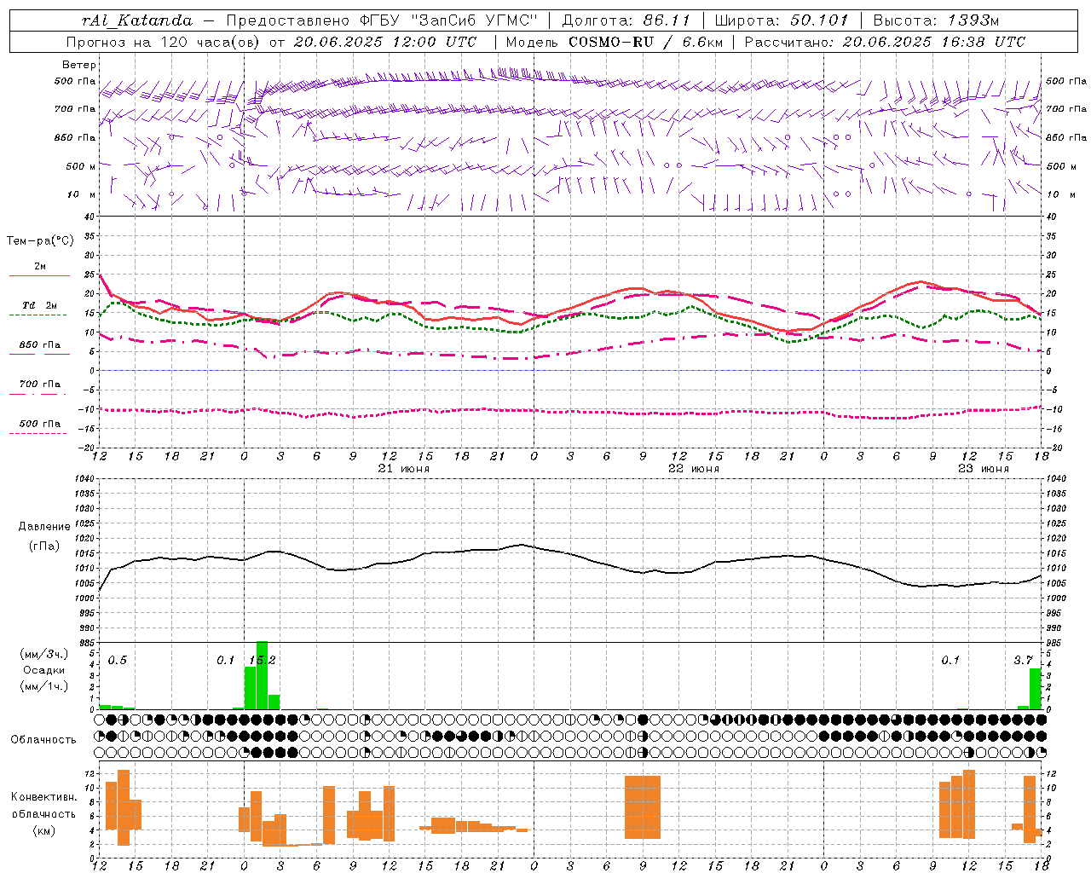Click the dash-dot 700 гПа legend line sample
Viewport: 1091px width, 873px height.
coord(38,394)
